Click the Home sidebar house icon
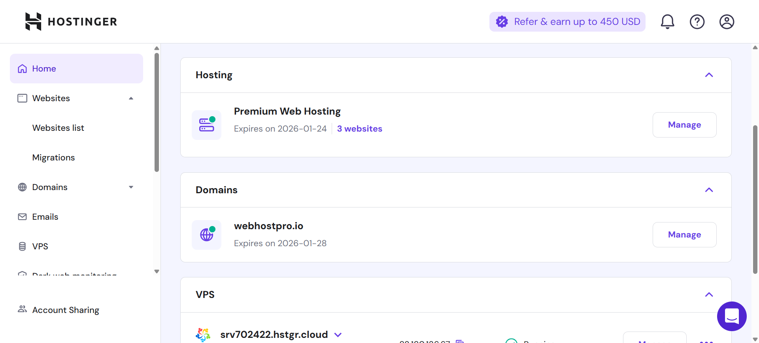The width and height of the screenshot is (759, 343). point(23,69)
